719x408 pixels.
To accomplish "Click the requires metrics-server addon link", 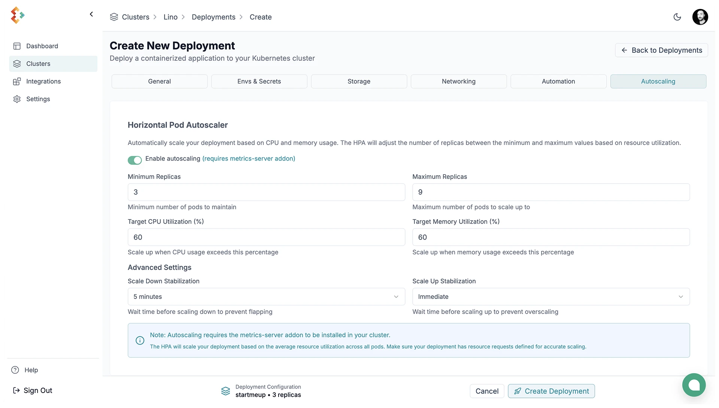I will pos(249,158).
